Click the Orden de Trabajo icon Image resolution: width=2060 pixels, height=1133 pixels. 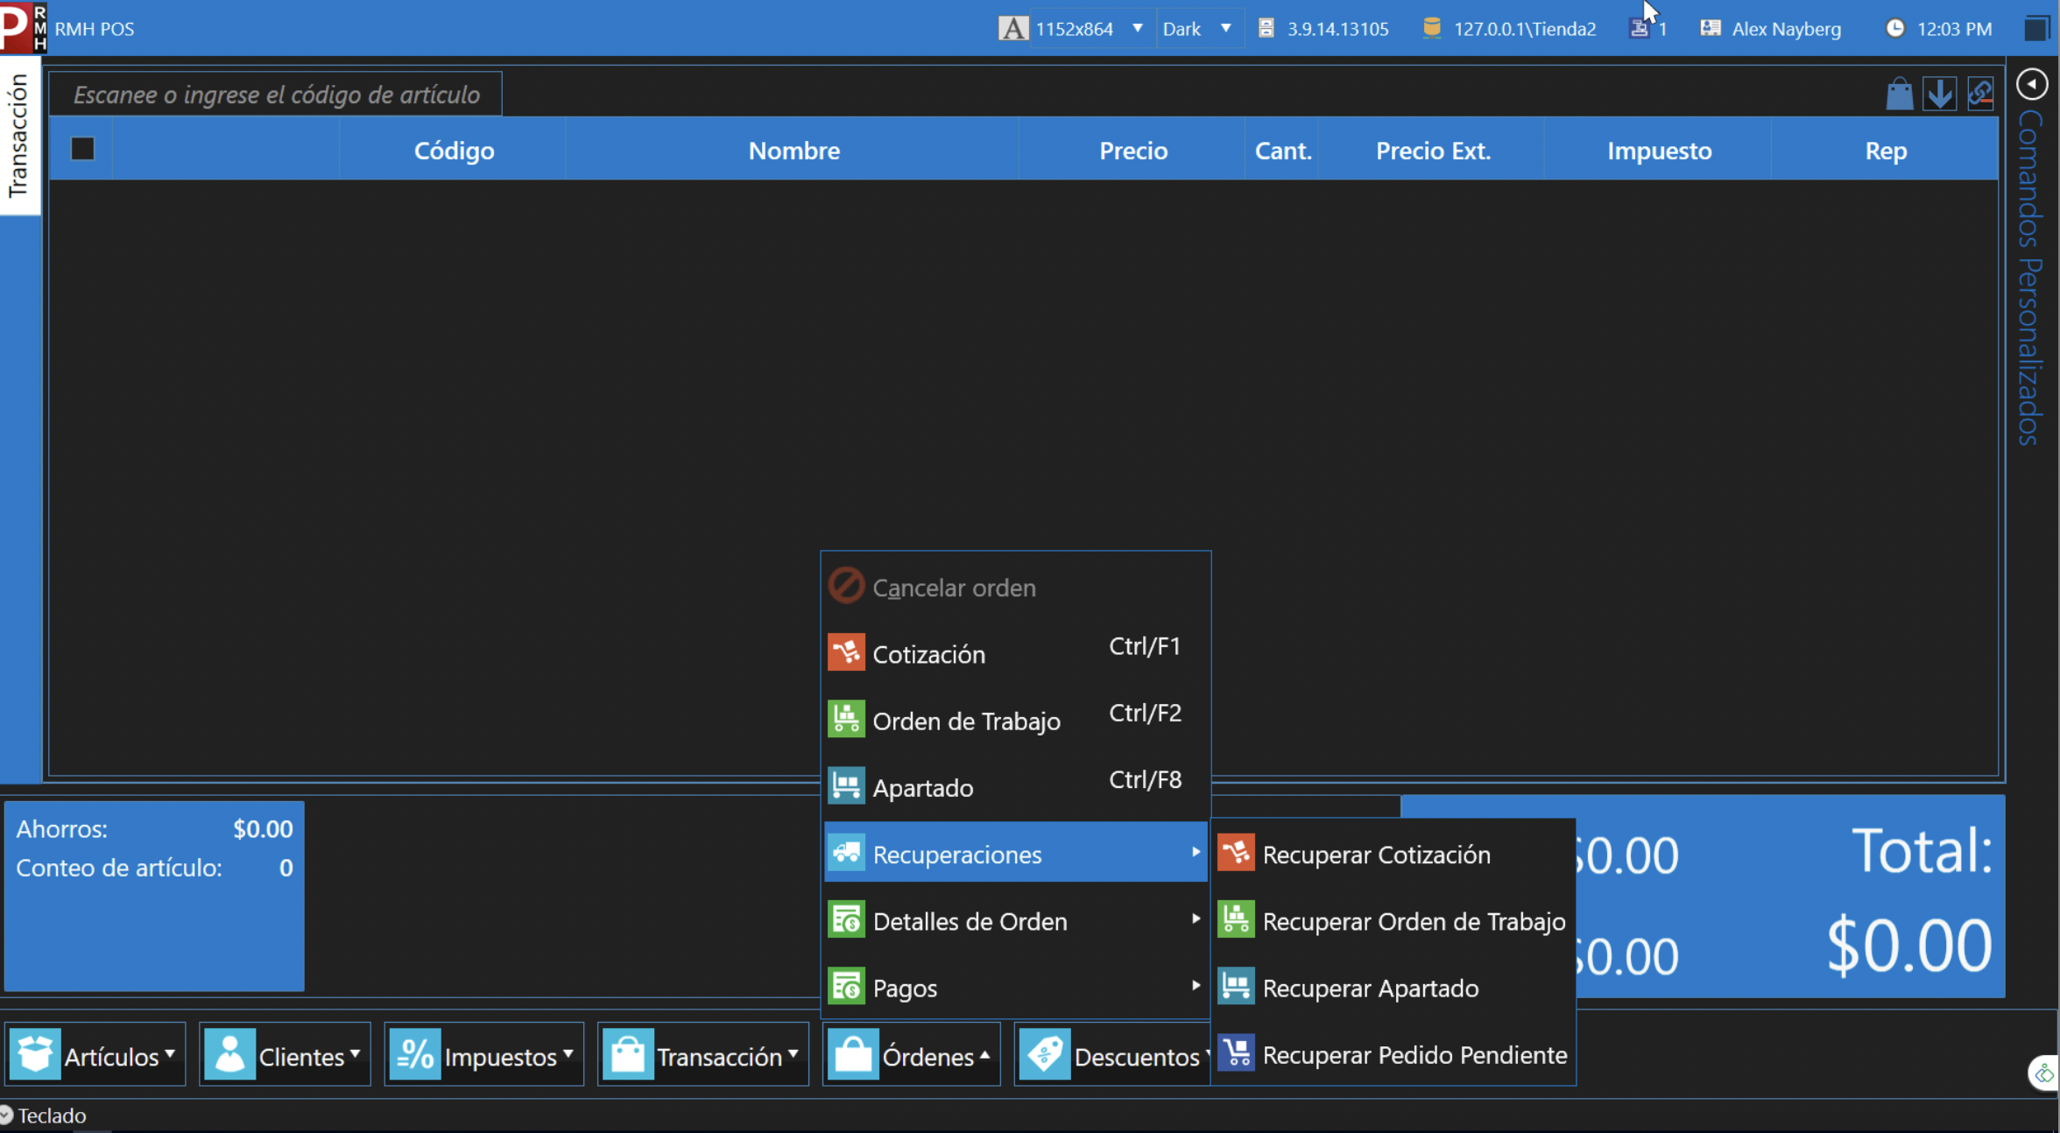point(846,720)
